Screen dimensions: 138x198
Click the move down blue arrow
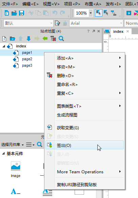(28, 39)
